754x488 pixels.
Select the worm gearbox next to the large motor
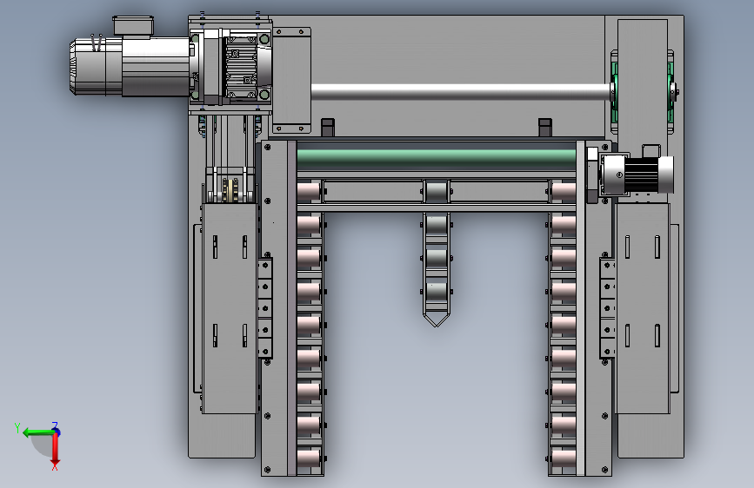click(x=231, y=65)
